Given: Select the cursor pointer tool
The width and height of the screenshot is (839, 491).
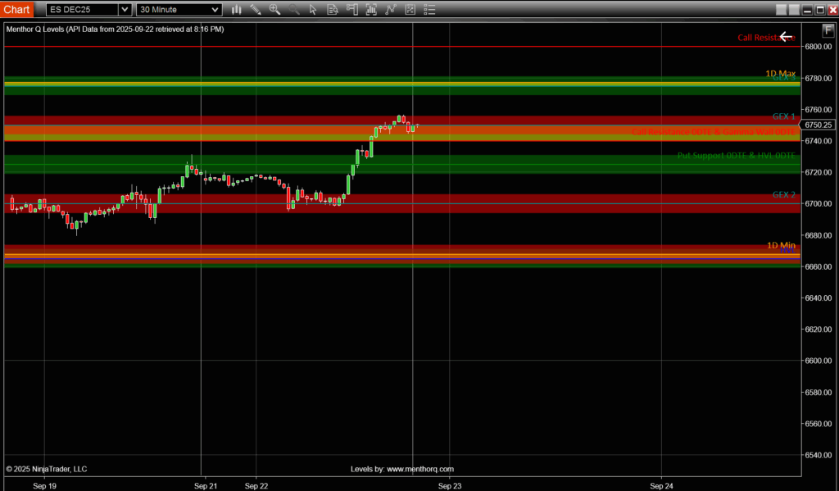Looking at the screenshot, I should (x=313, y=9).
